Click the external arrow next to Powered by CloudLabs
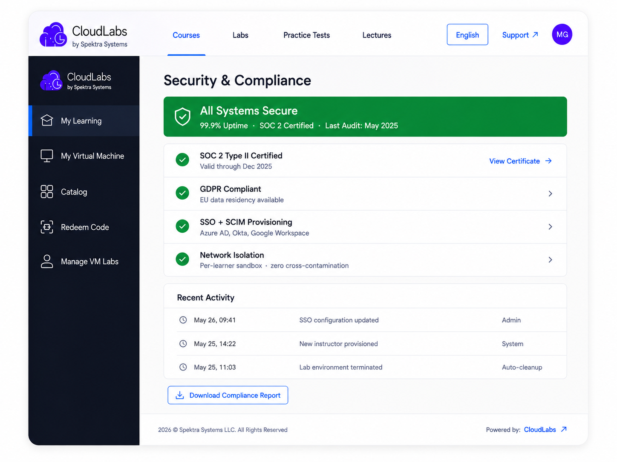617x462 pixels. 564,429
